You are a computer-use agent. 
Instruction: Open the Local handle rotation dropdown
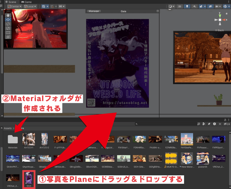pyautogui.click(x=30, y=6)
